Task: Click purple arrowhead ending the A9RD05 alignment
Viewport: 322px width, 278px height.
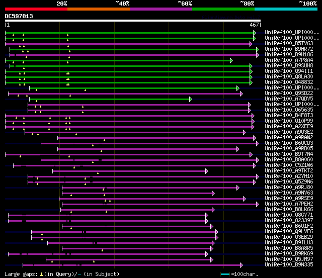Action: coord(238,149)
